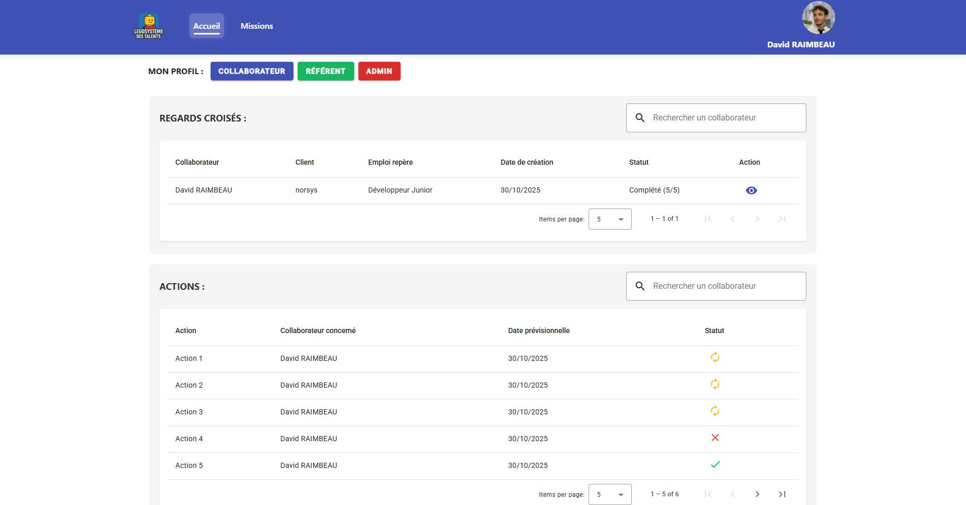The image size is (966, 505).
Task: Select the ADMIN profile
Action: 379,71
